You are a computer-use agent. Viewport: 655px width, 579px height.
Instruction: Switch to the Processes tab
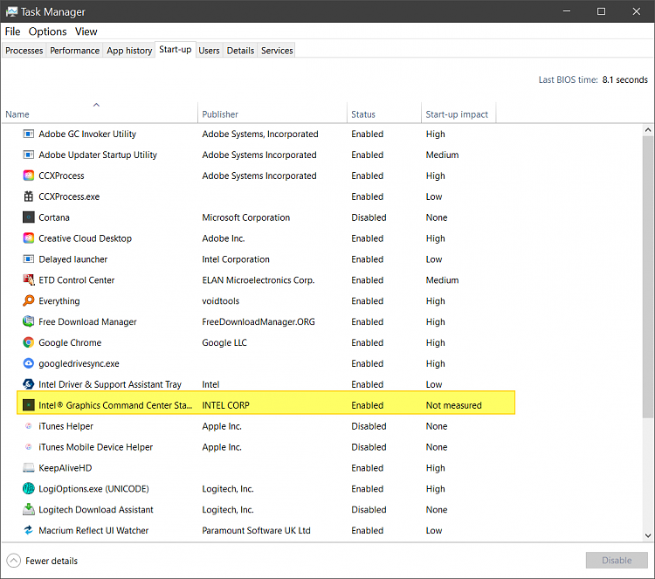pos(24,51)
